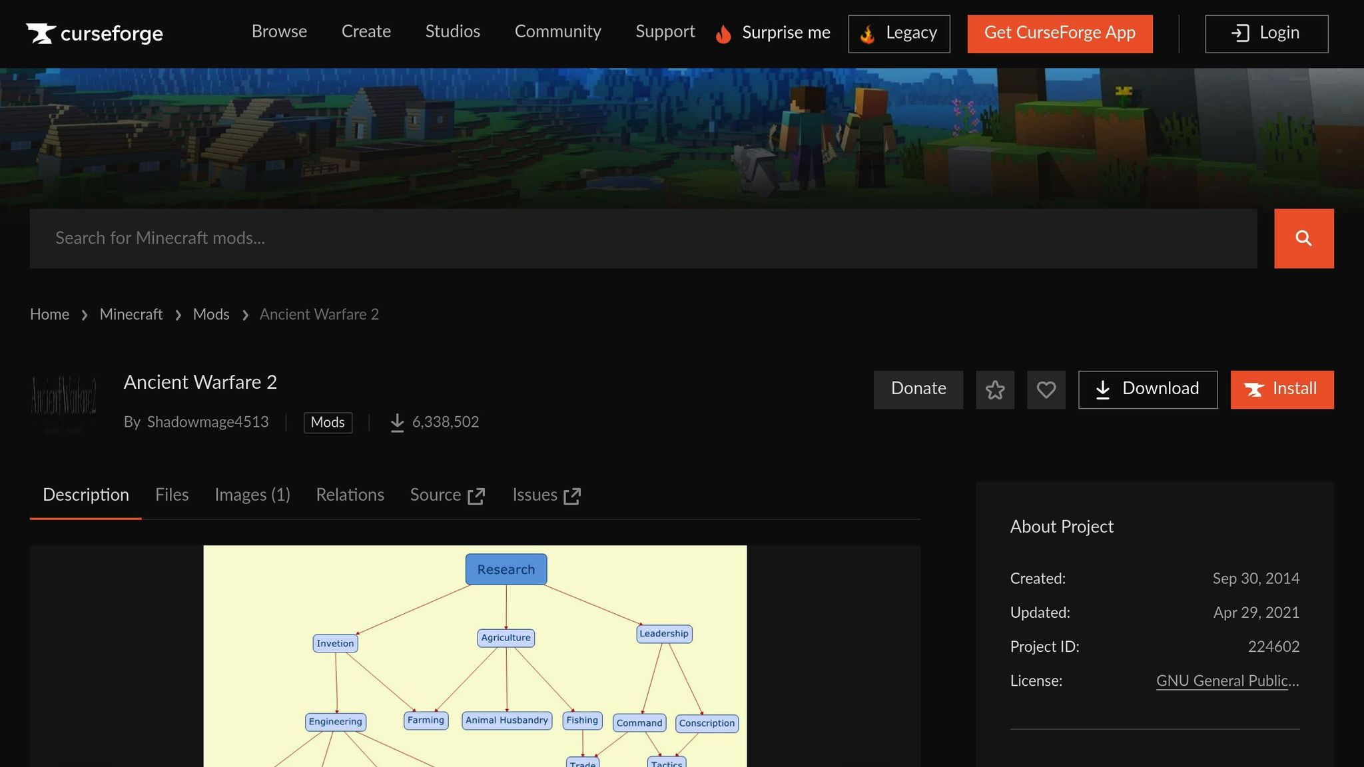Open the Community menu
The width and height of the screenshot is (1364, 767).
pos(558,32)
